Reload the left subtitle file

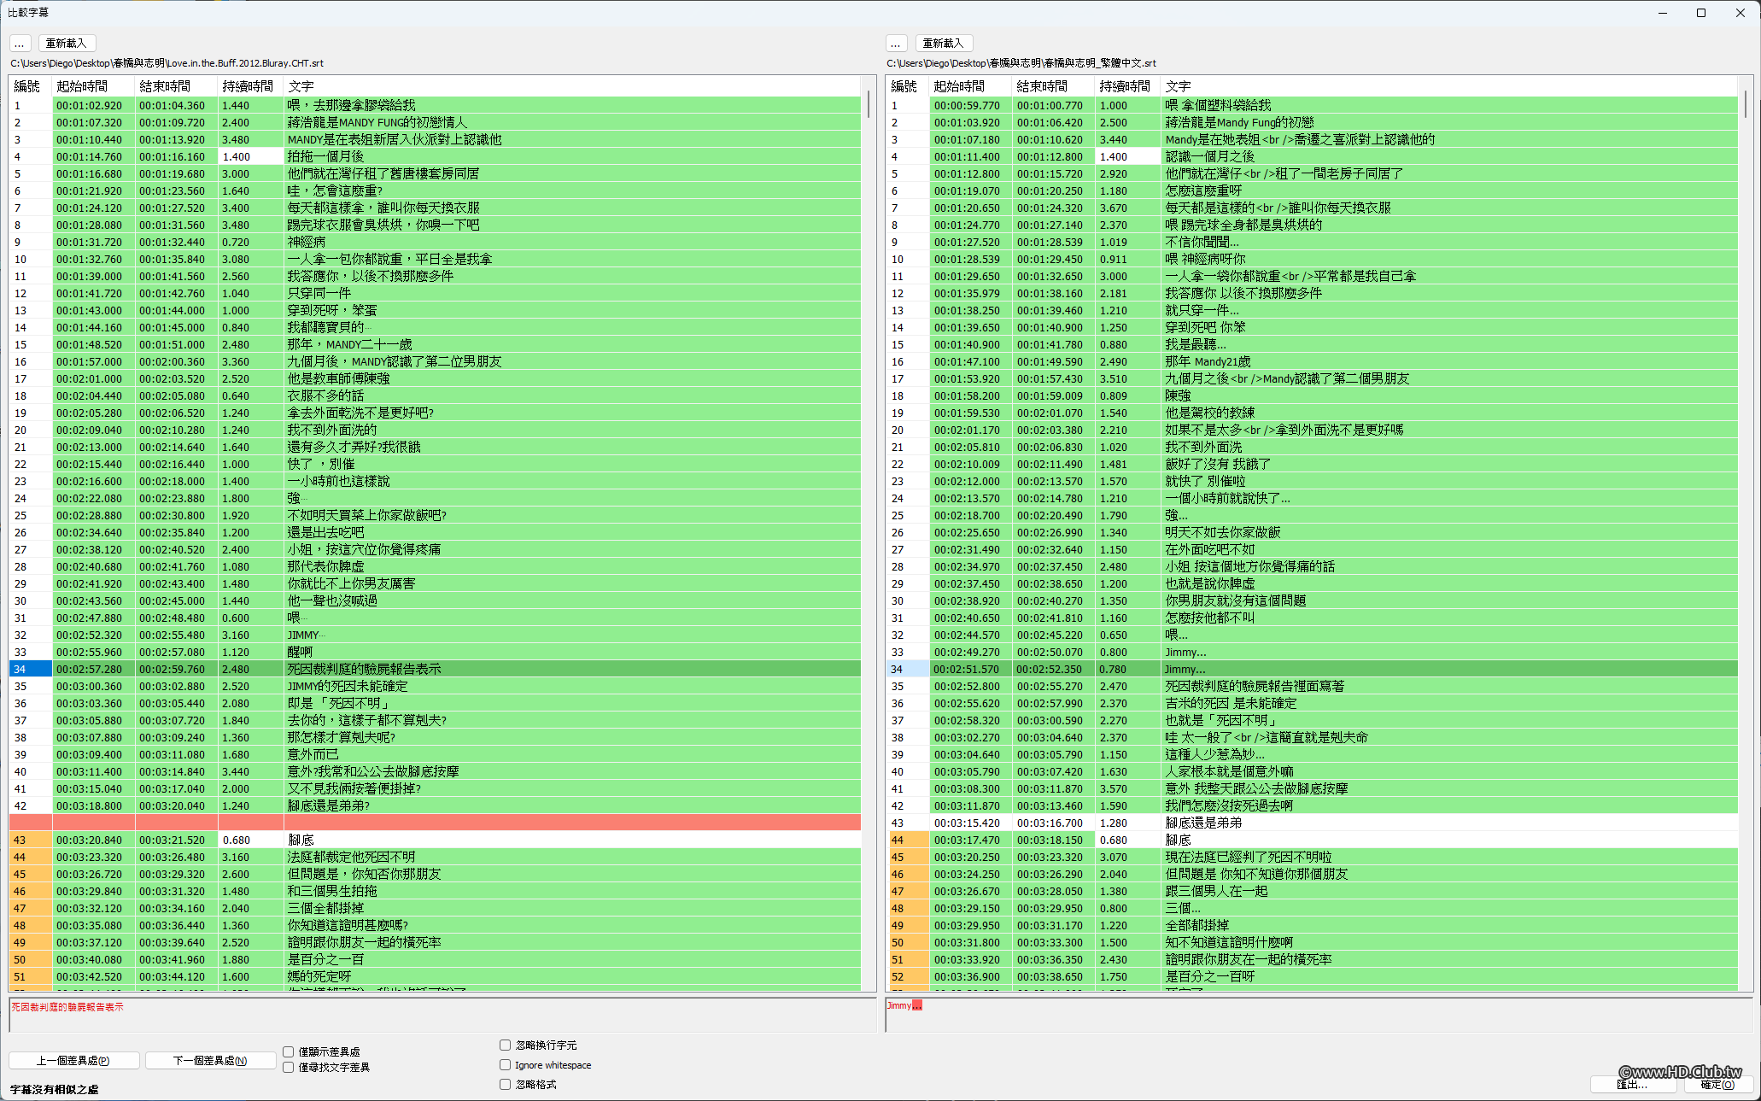(67, 43)
